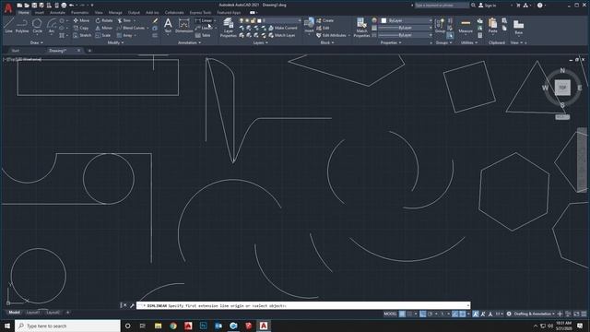Select the Line drawing tool
Screen dimensions: 590x332
click(x=8, y=26)
